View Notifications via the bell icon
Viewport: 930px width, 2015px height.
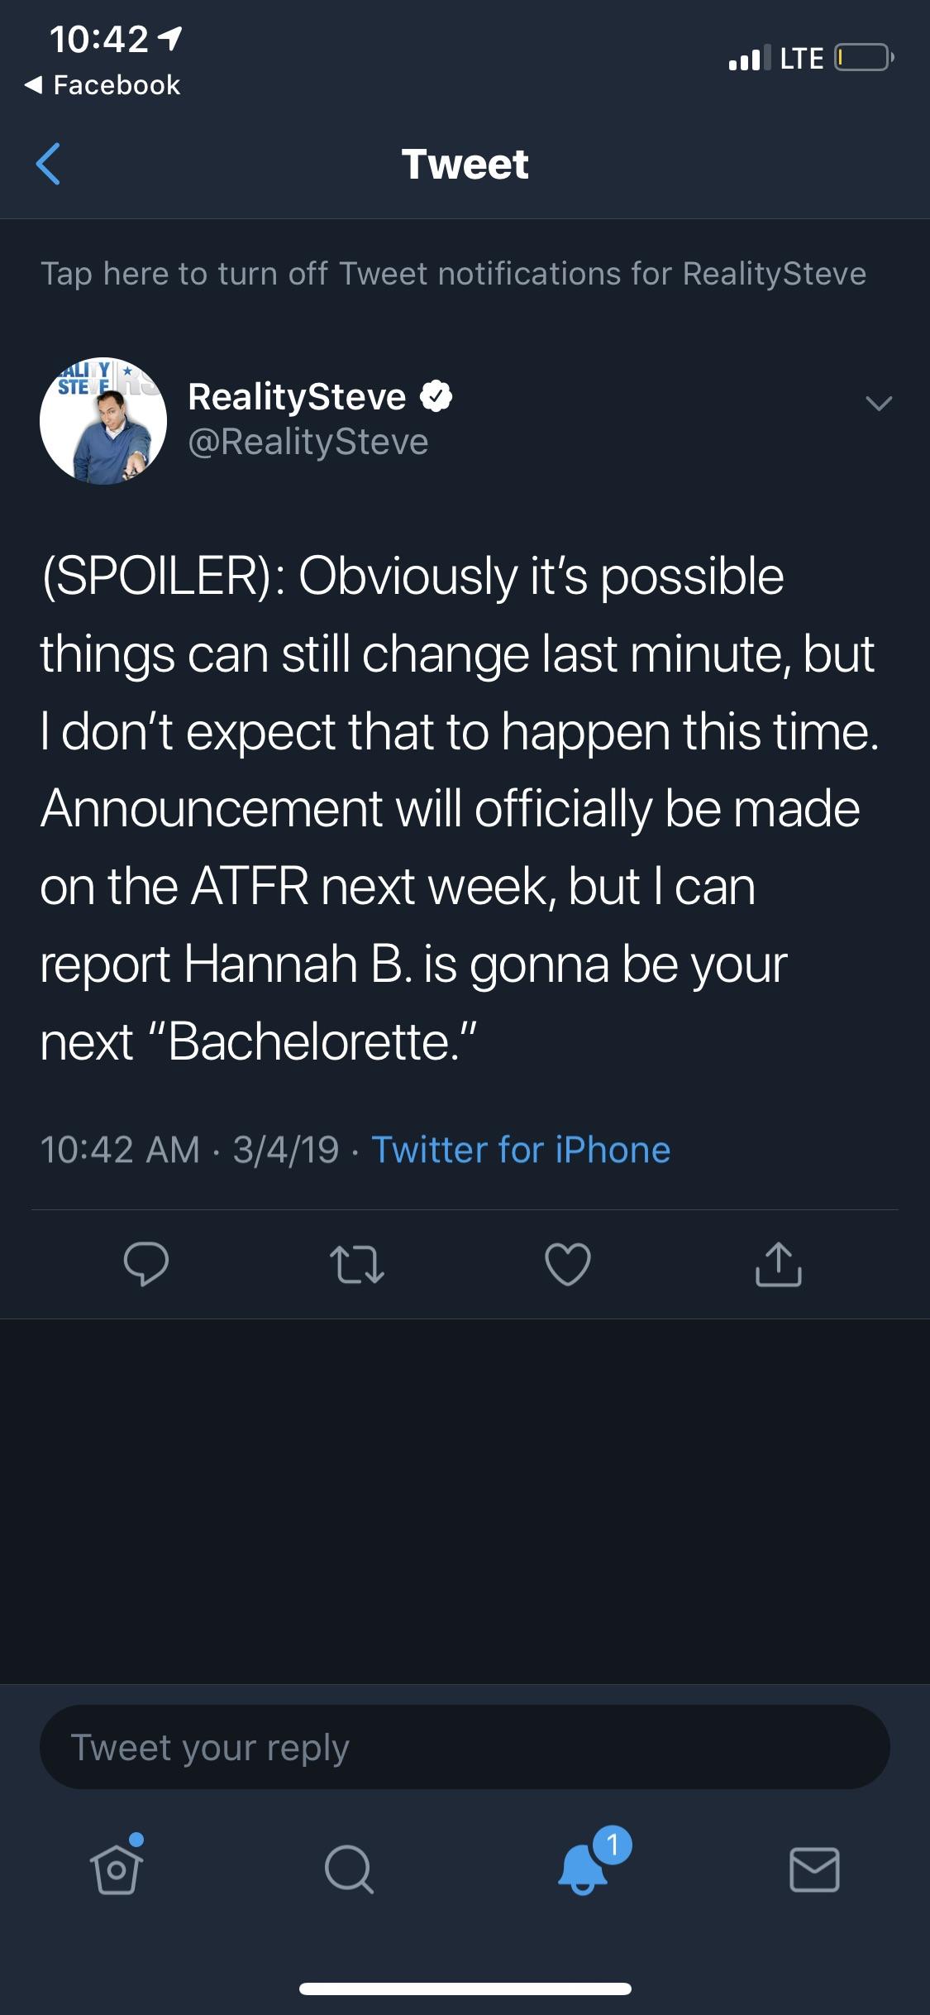(583, 1874)
